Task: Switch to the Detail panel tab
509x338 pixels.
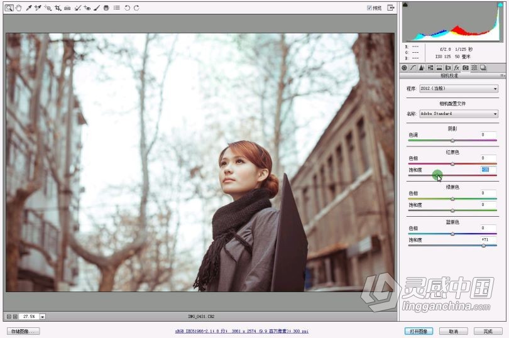Action: (422, 67)
